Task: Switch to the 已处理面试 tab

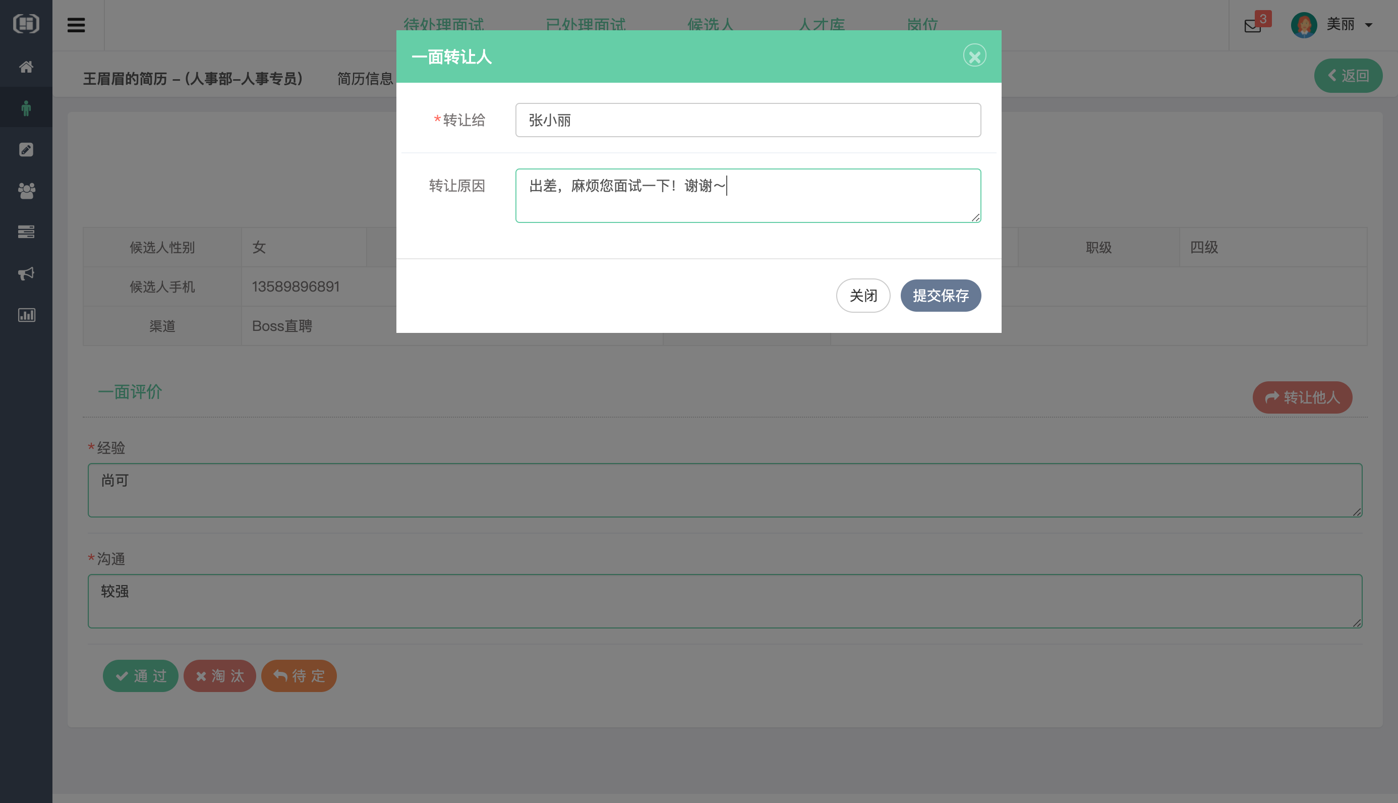Action: (x=586, y=25)
